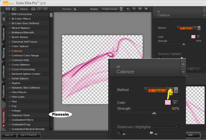Click the SETTINGS button
Image resolution: width=206 pixels, height=140 pixels.
tap(29, 135)
